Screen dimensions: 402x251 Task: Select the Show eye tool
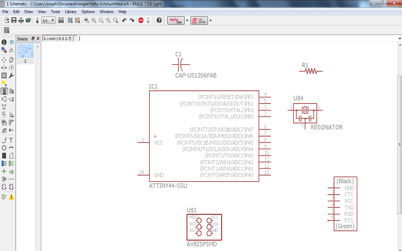(x=11, y=42)
